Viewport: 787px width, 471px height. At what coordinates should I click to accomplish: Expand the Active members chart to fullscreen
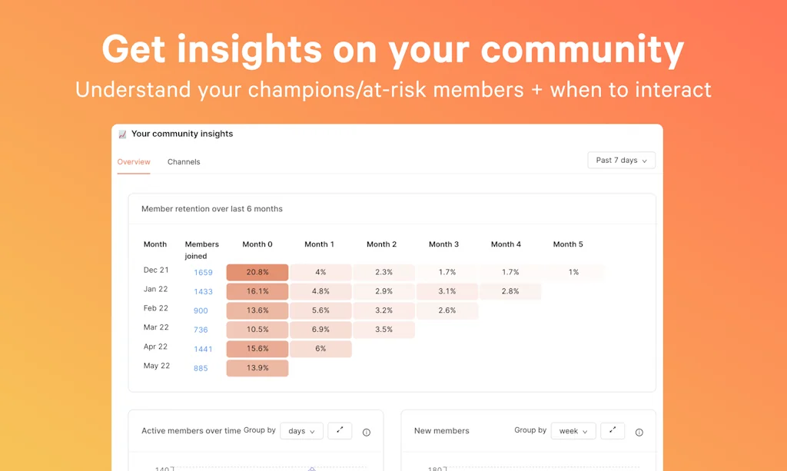(x=340, y=431)
